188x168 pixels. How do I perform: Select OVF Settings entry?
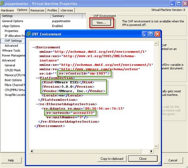click(x=13, y=41)
